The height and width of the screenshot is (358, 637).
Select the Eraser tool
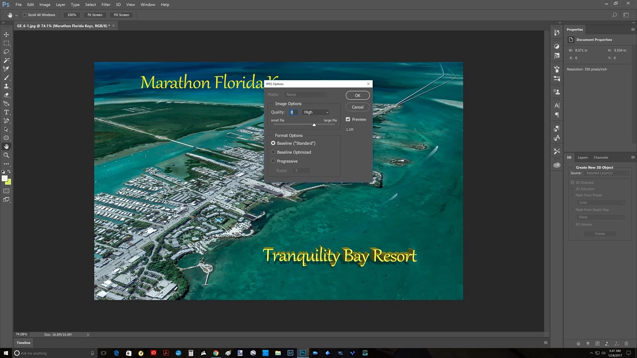click(x=6, y=95)
